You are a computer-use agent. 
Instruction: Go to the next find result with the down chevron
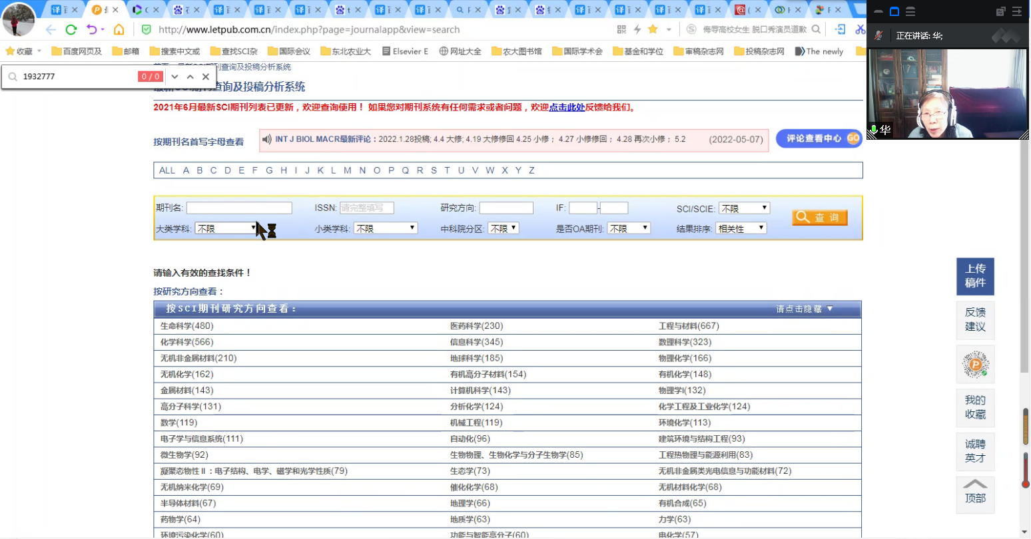pos(175,77)
